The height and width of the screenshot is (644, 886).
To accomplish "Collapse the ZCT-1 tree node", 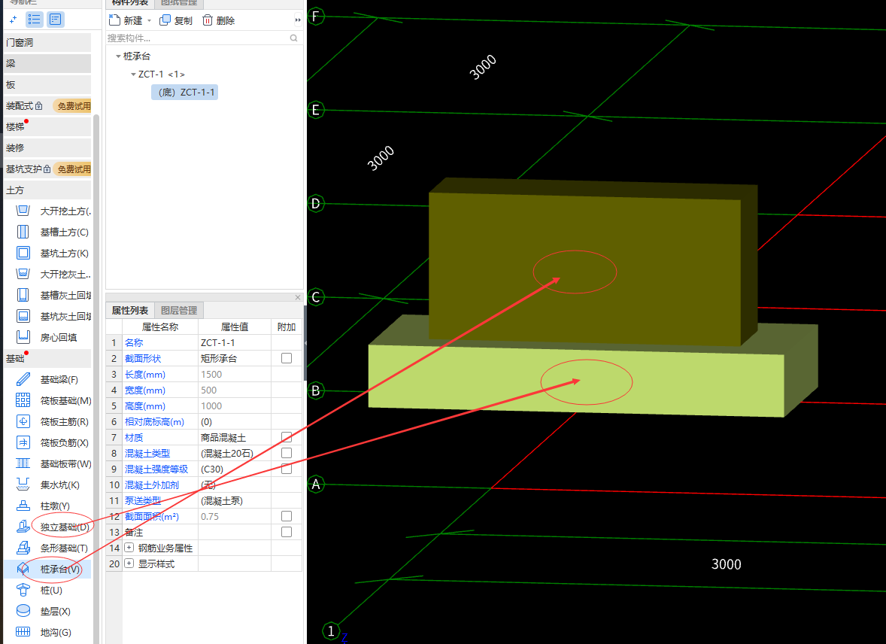I will click(133, 74).
